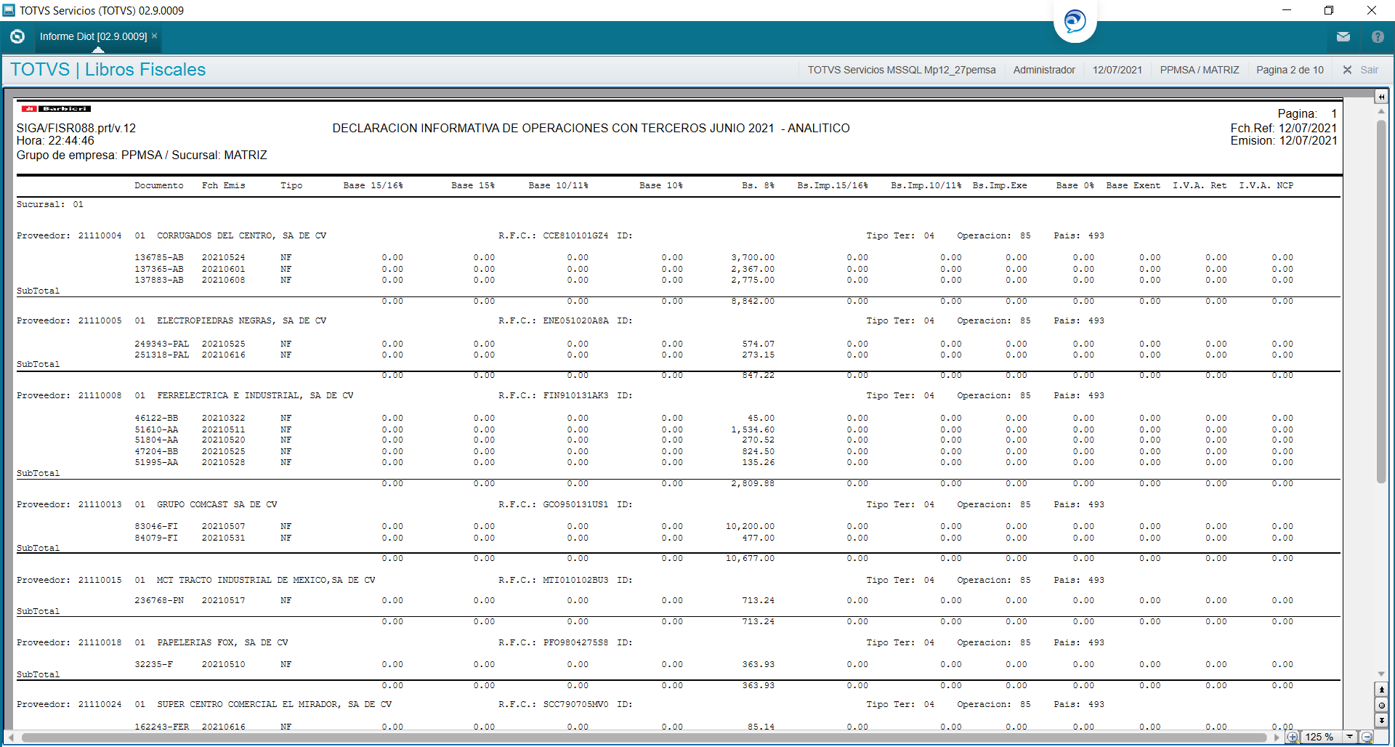Click the vertical scrollbar thumb
This screenshot has height=747, width=1395.
coord(1381,302)
